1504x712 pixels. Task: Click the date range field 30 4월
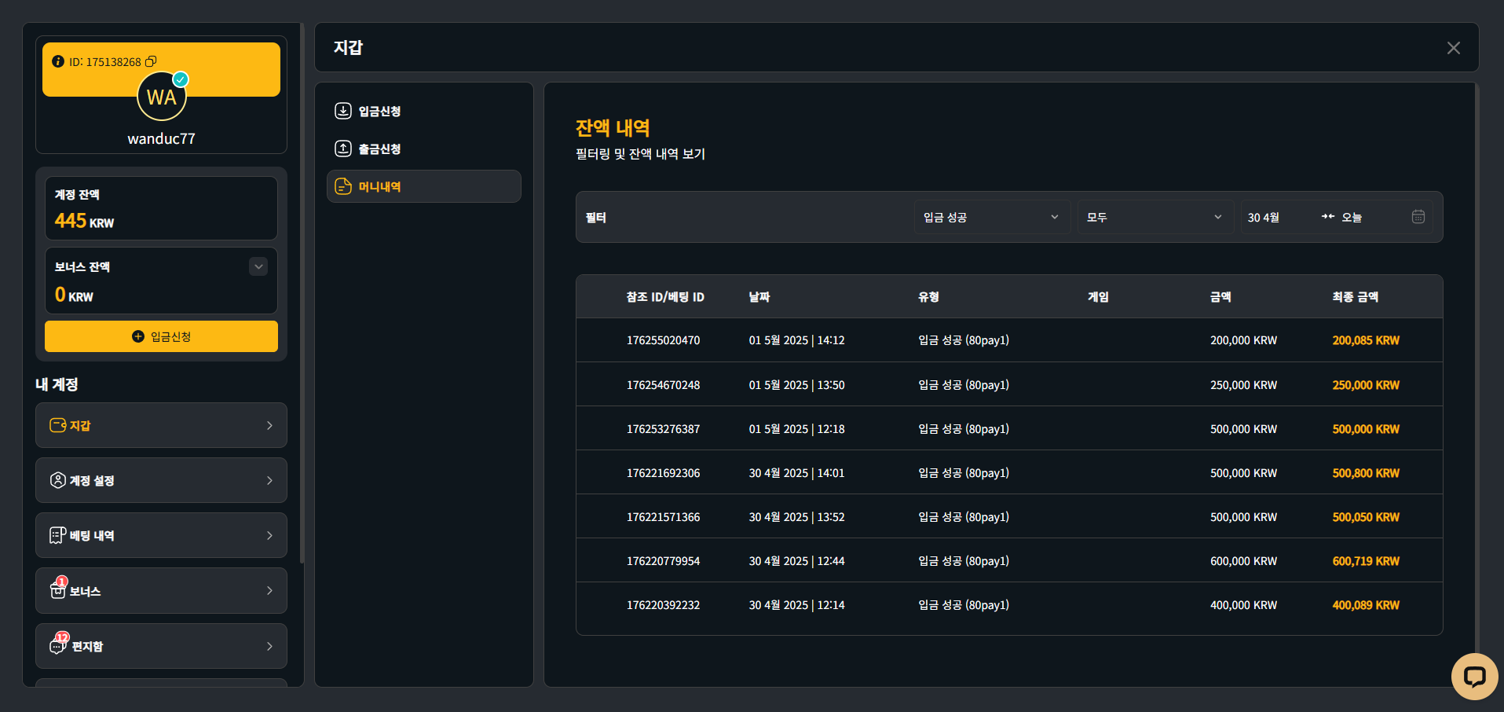tap(1263, 217)
